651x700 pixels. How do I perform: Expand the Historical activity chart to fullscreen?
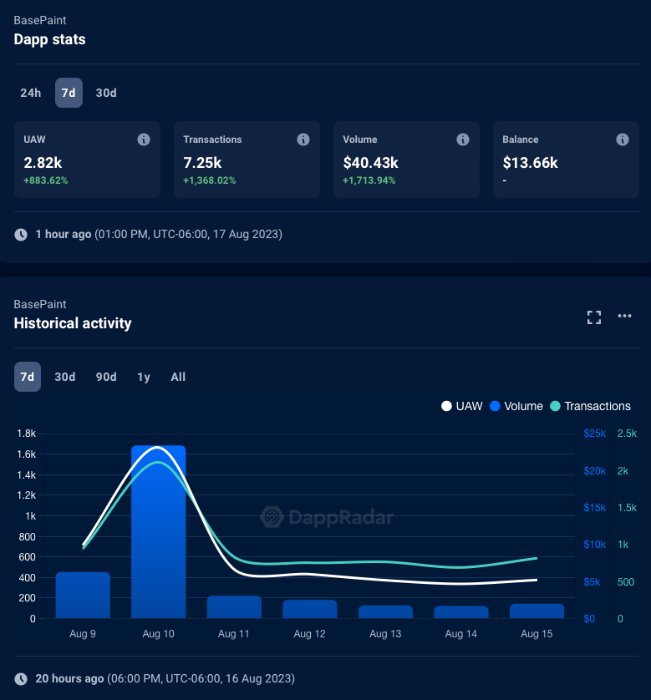tap(594, 317)
